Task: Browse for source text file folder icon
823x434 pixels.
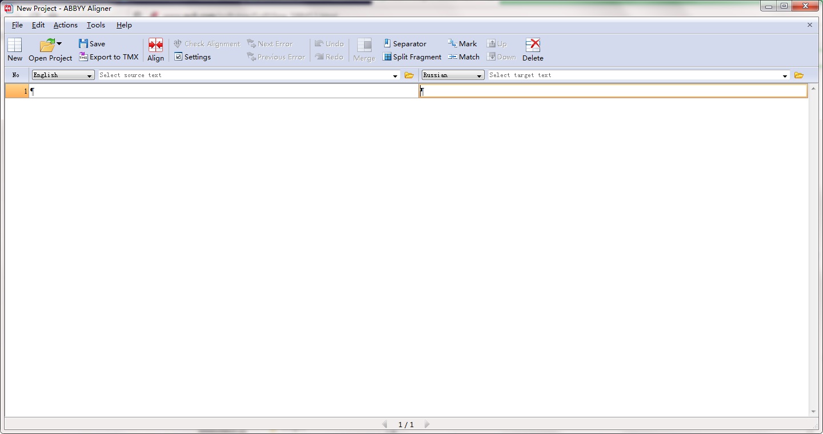Action: [x=409, y=75]
